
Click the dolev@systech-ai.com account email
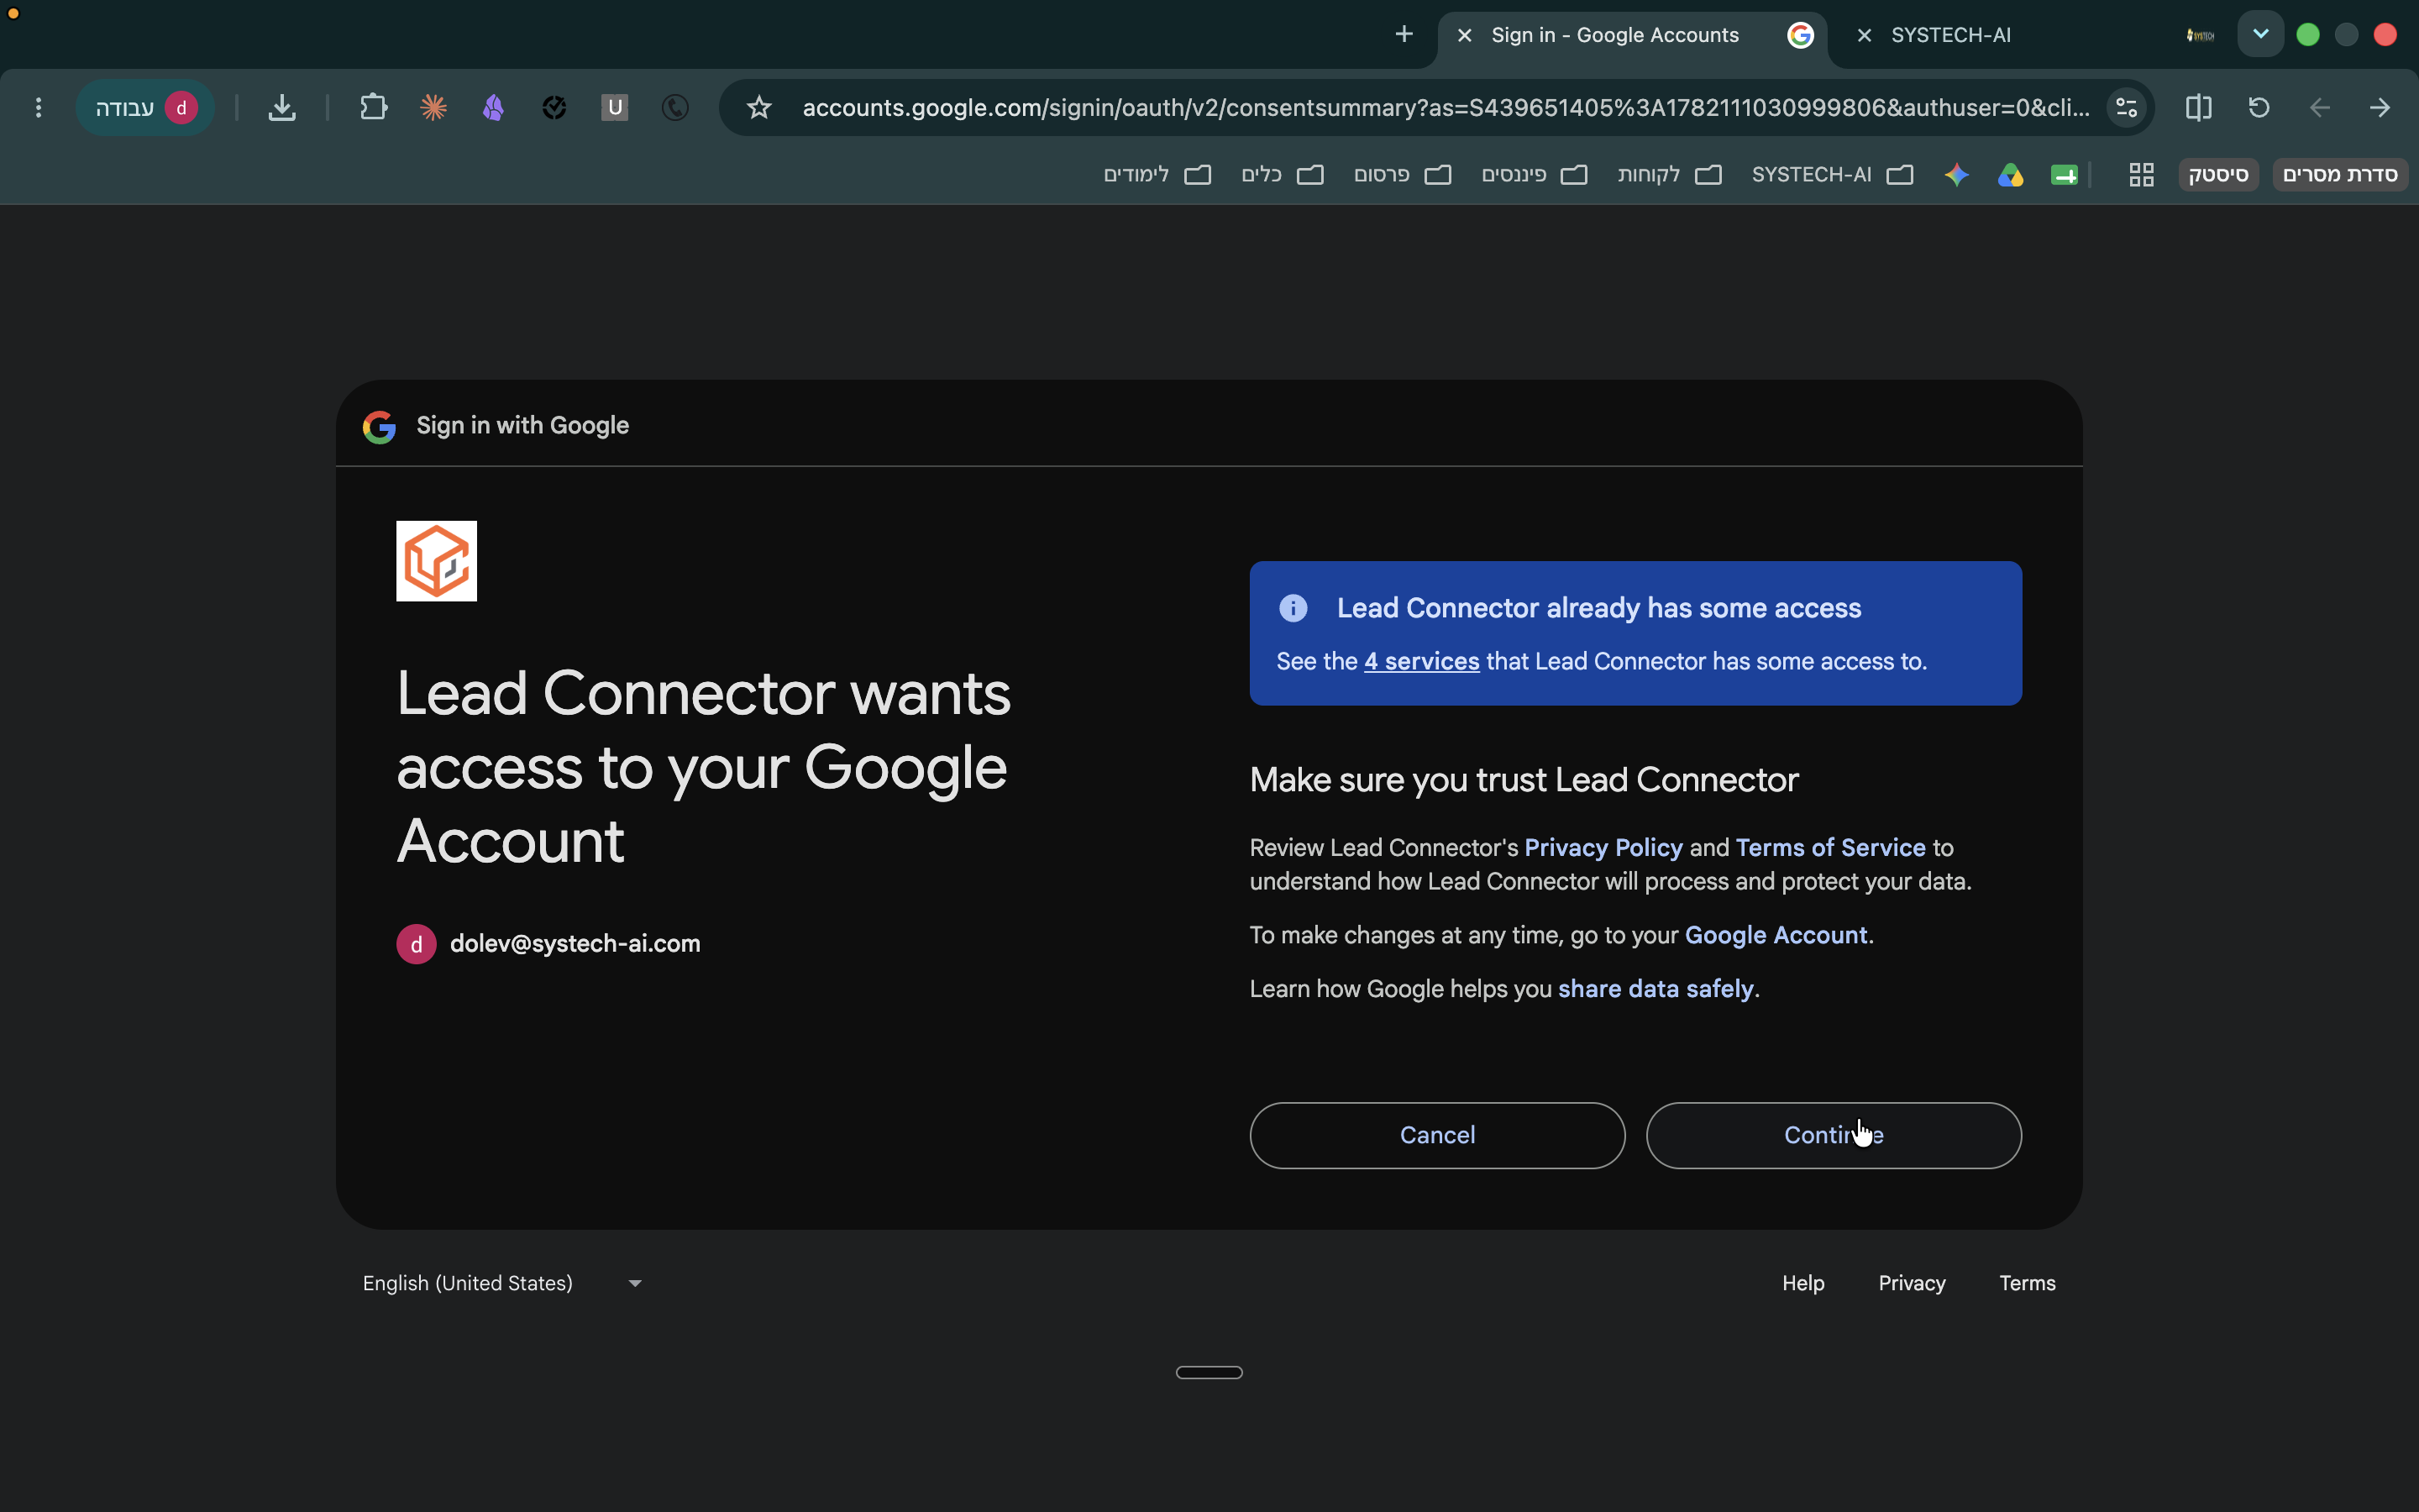(575, 944)
